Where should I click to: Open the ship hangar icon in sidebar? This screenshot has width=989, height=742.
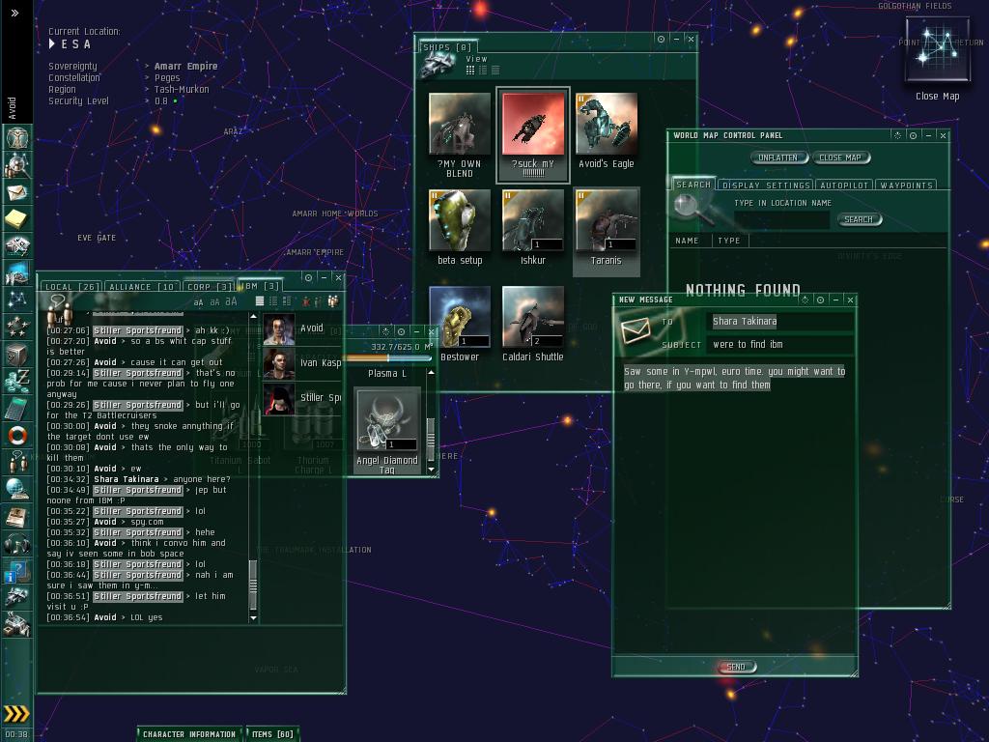pyautogui.click(x=16, y=598)
